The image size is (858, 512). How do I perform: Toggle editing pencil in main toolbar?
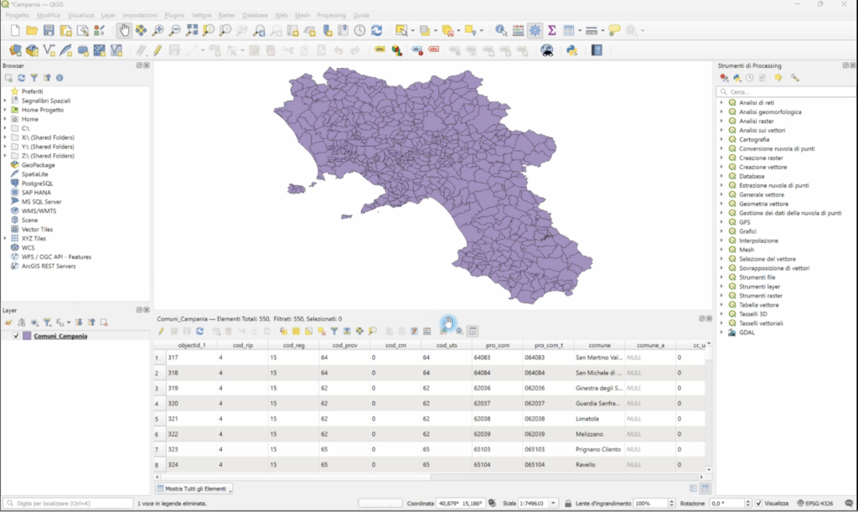[158, 50]
